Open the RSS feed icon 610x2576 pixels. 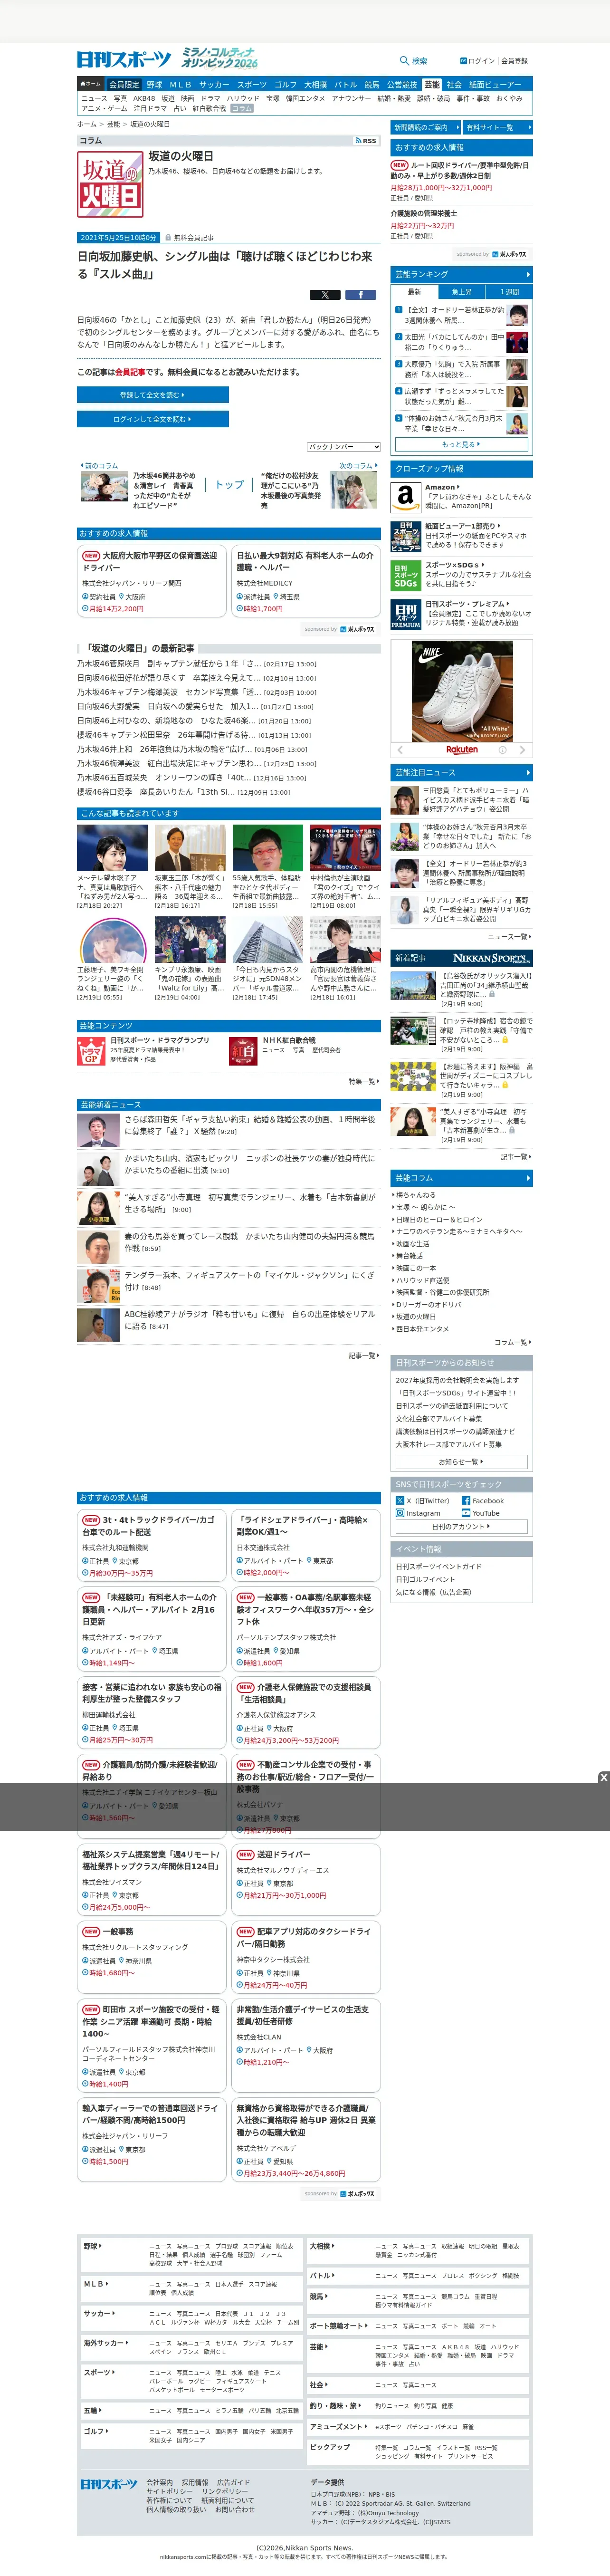click(366, 141)
